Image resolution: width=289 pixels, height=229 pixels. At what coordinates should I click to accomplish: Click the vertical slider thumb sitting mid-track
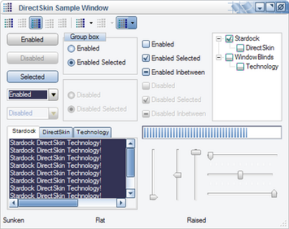coord(177,175)
